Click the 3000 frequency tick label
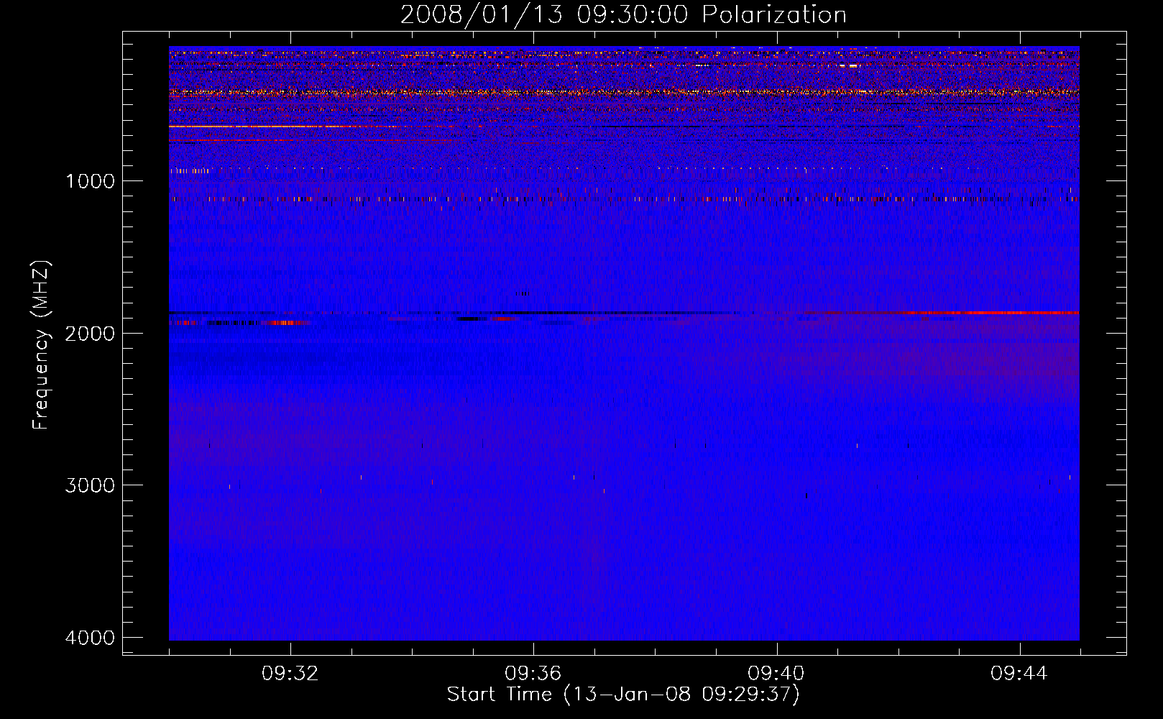The height and width of the screenshot is (719, 1163). pos(91,485)
